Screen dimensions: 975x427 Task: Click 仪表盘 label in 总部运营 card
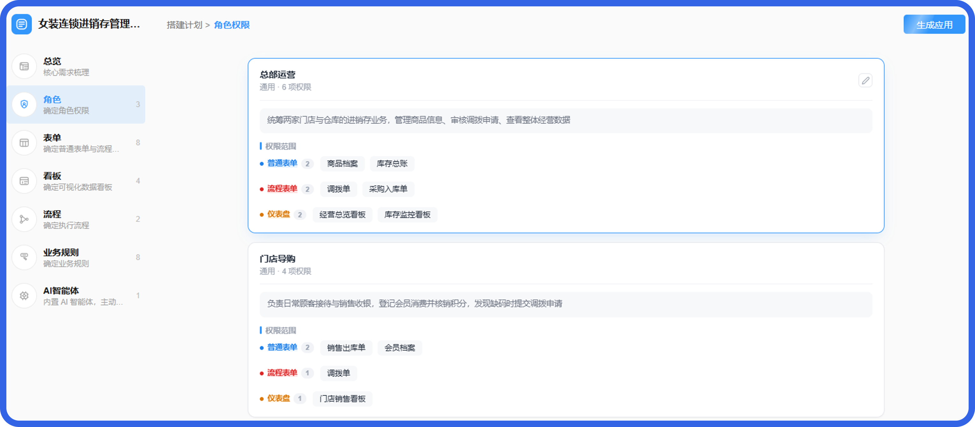278,214
